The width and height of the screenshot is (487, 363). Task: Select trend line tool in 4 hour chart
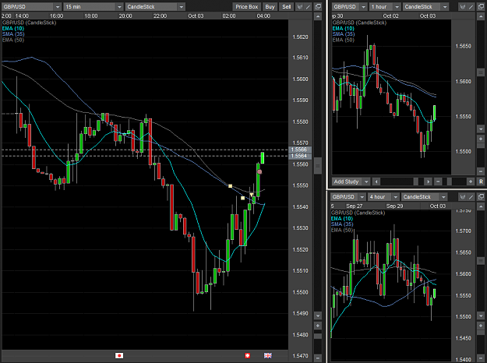click(x=471, y=197)
